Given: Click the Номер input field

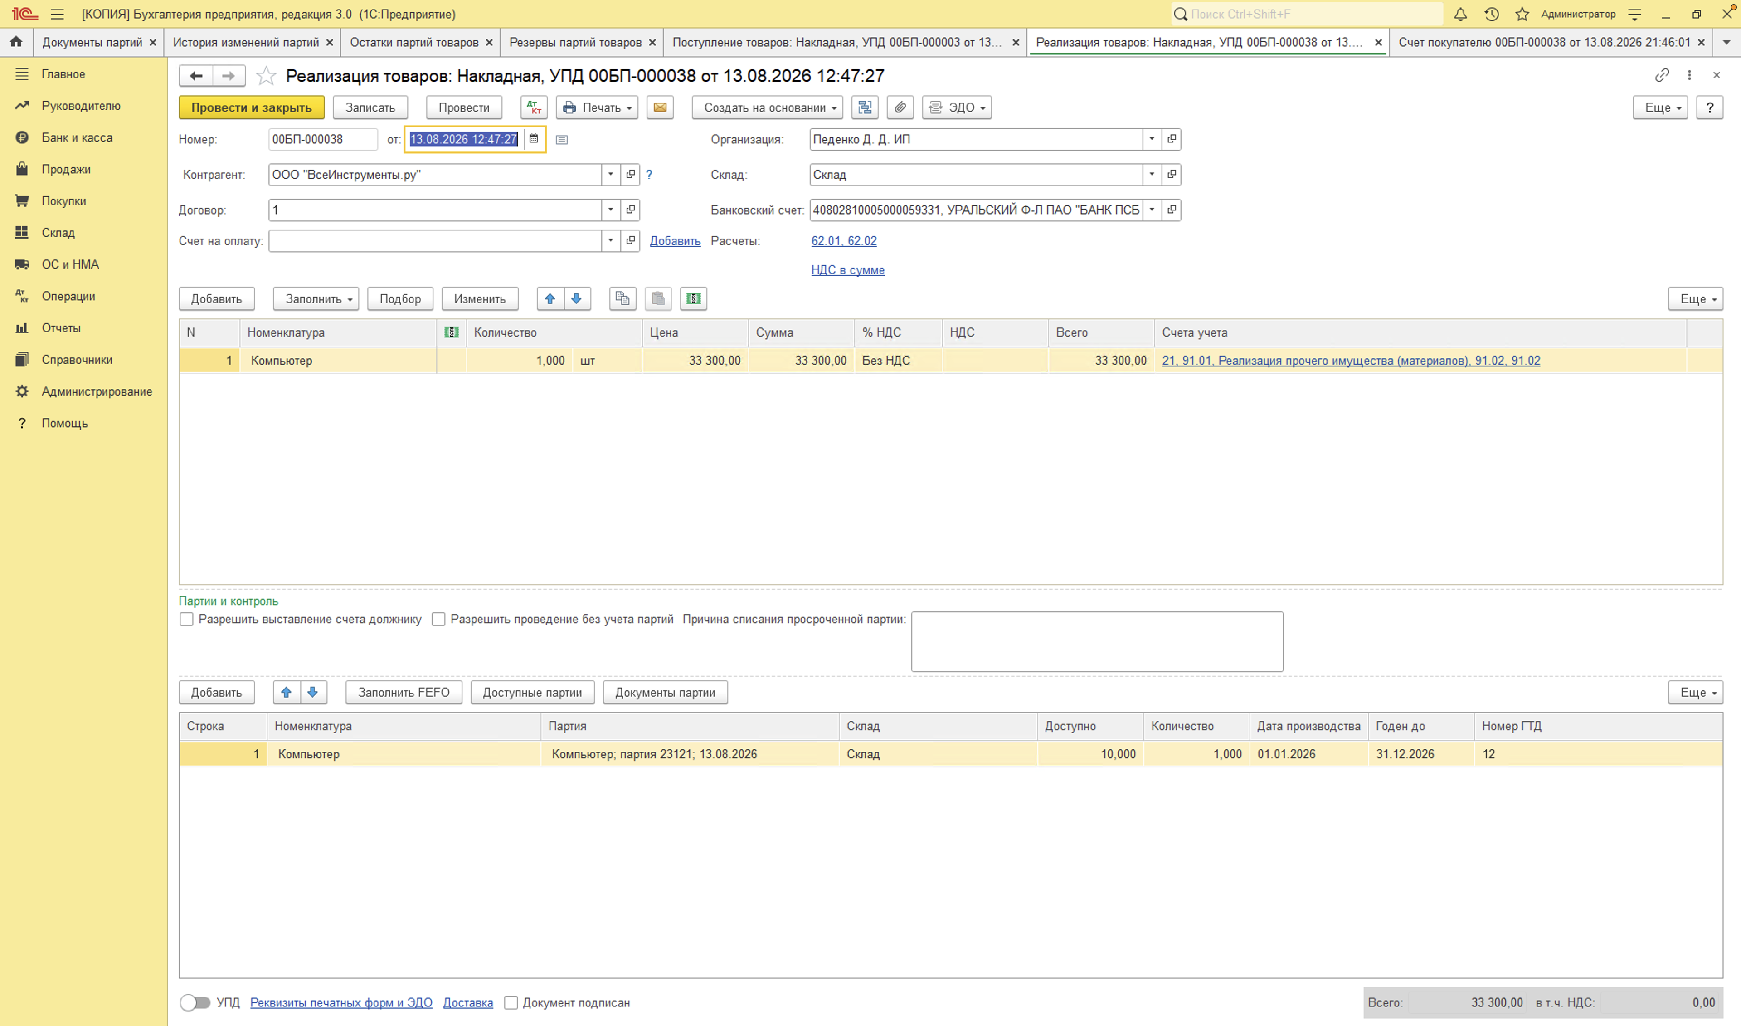Looking at the screenshot, I should (x=323, y=139).
